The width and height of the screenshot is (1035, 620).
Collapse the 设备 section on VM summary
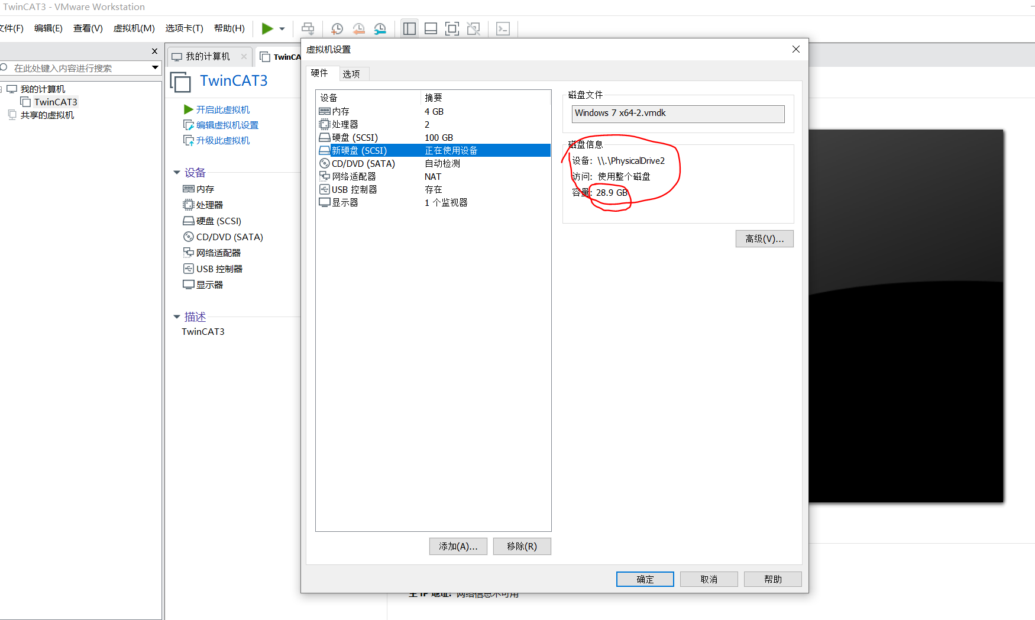click(x=176, y=173)
